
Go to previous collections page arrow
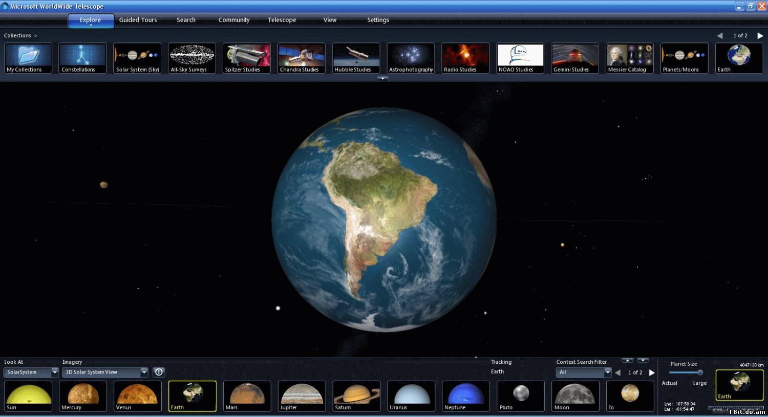[720, 35]
